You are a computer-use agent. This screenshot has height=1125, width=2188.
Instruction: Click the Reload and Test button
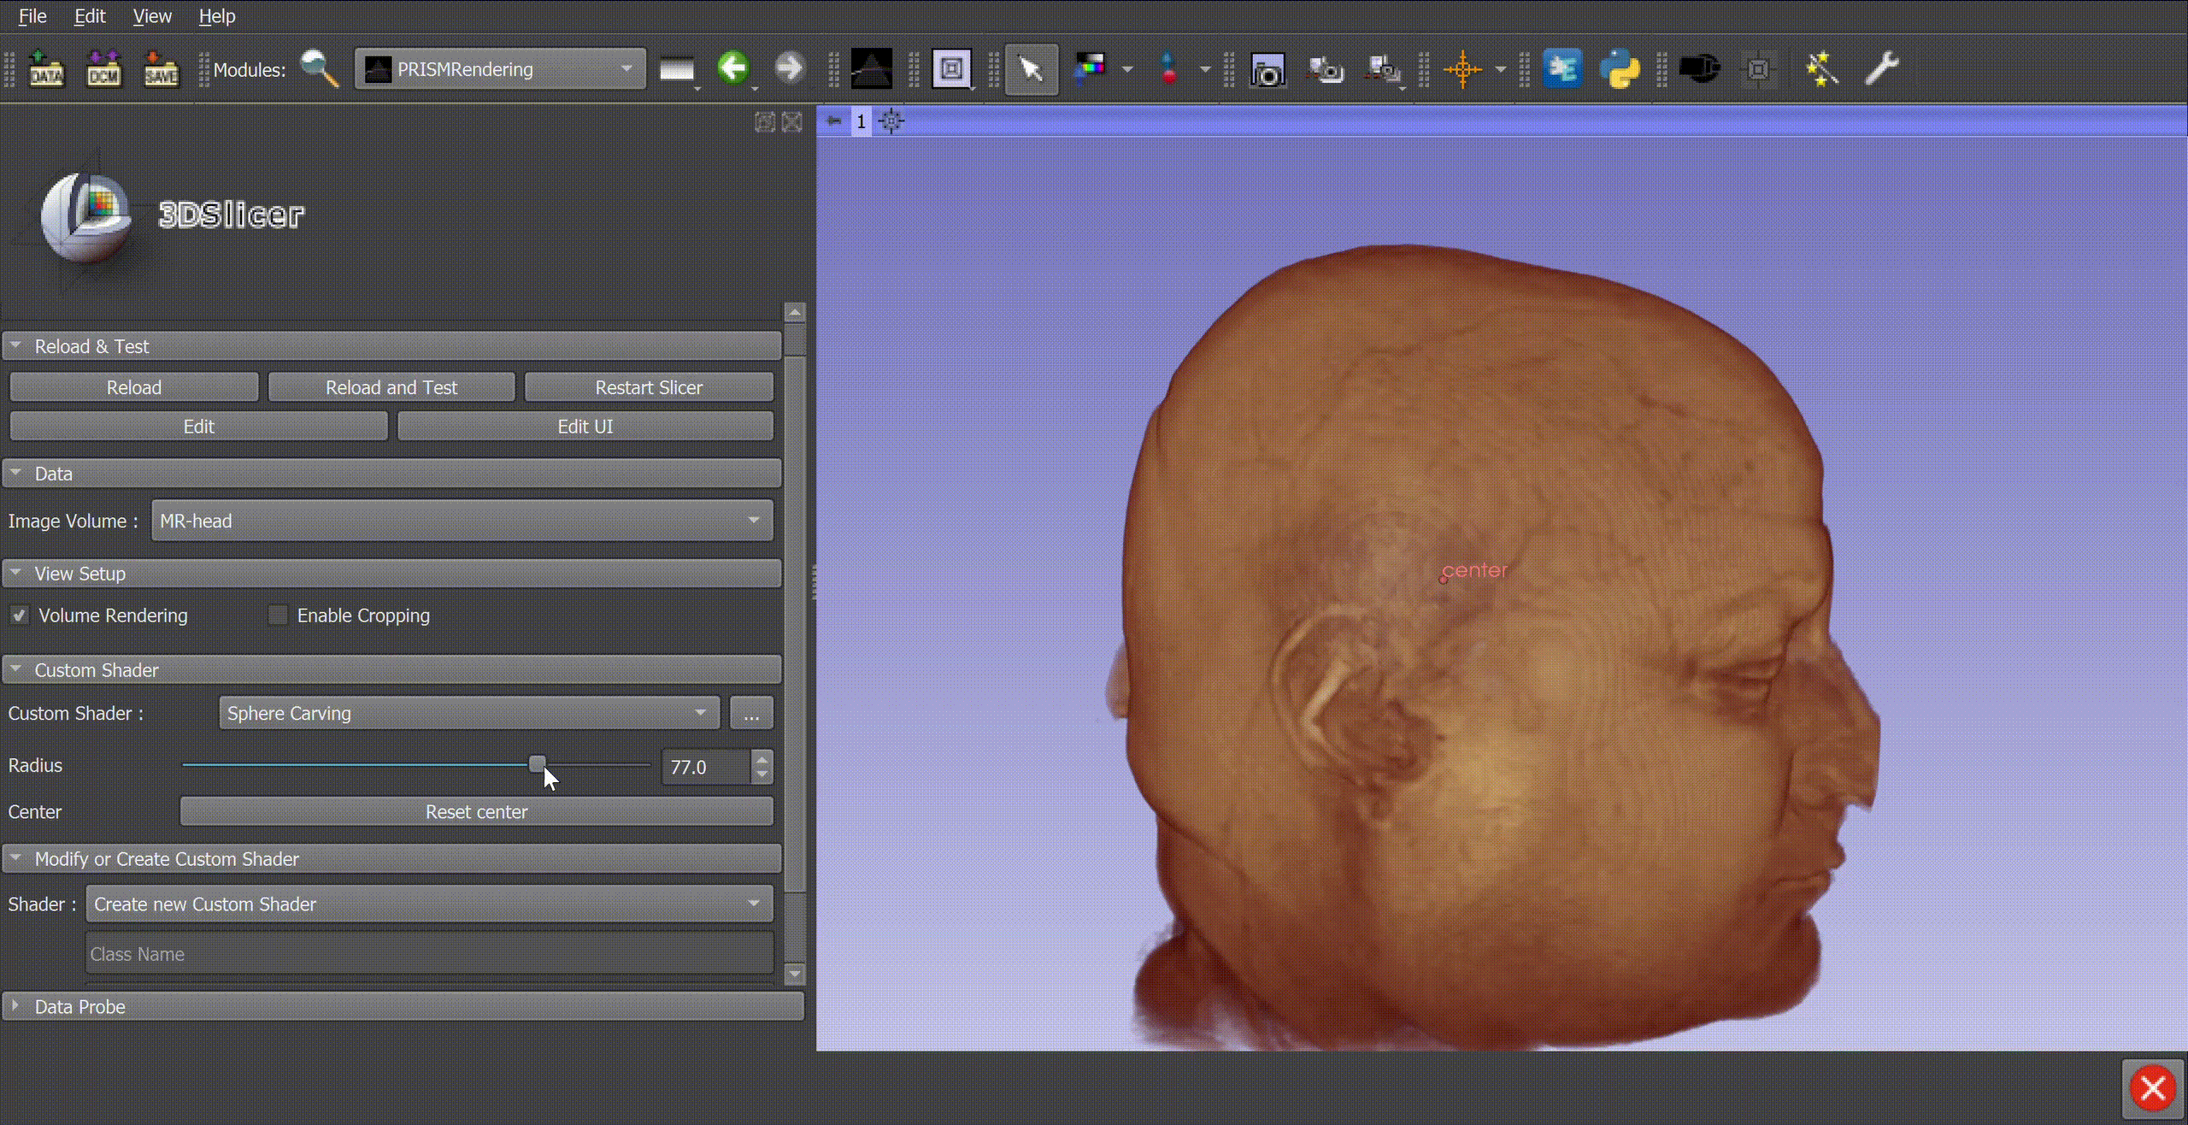(x=391, y=387)
